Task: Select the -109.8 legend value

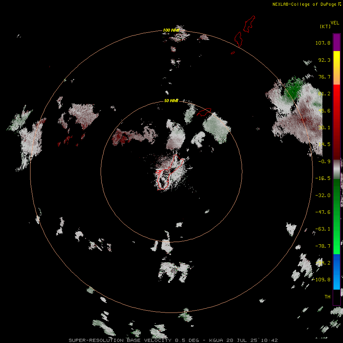Action: click(x=322, y=280)
